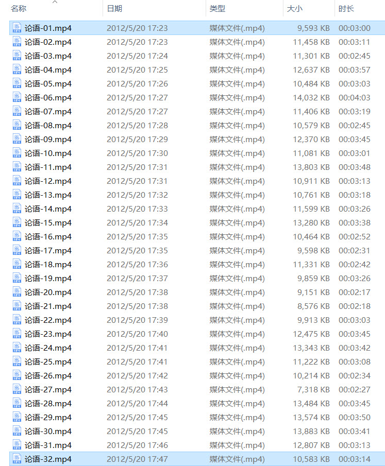Click the video icon beside 论语-27.mp4
The width and height of the screenshot is (385, 466).
[x=17, y=389]
